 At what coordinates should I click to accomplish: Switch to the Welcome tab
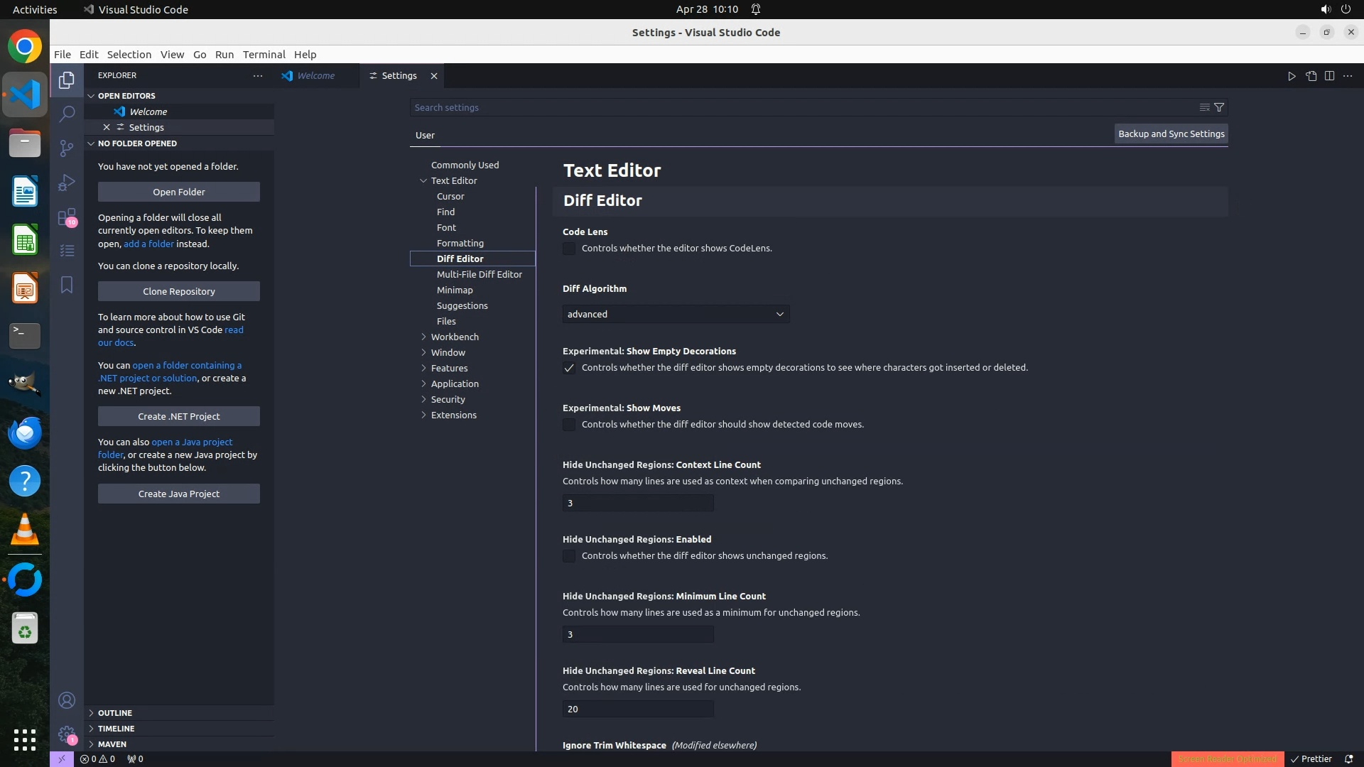pyautogui.click(x=315, y=76)
